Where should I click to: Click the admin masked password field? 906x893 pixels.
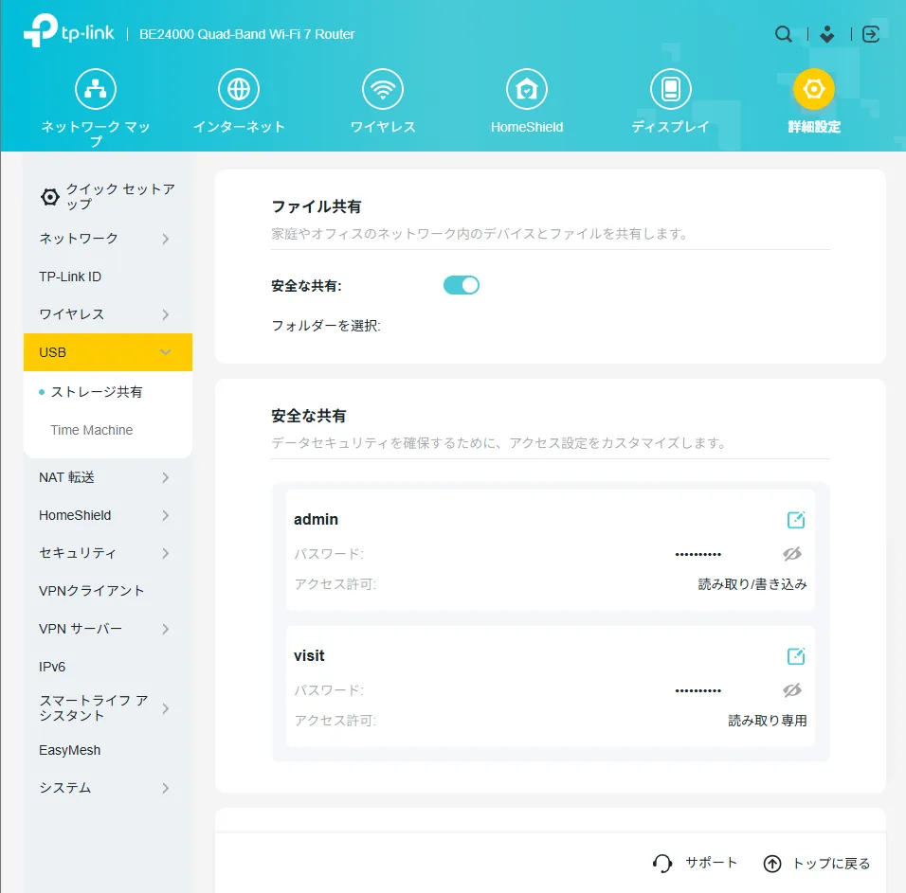coord(698,554)
